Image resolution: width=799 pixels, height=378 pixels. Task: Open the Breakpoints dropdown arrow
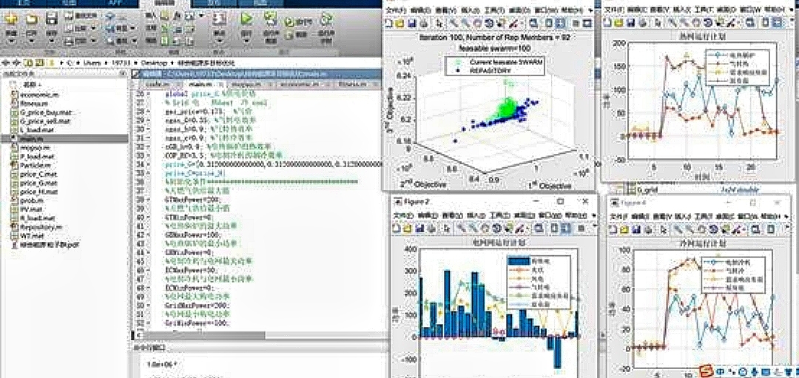220,40
